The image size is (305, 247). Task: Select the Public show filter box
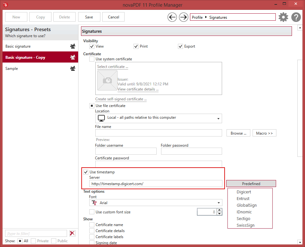(x=54, y=241)
